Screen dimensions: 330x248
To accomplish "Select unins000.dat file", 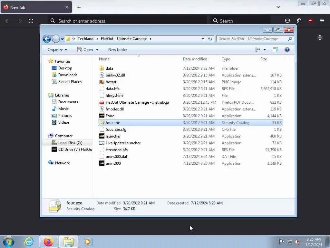I will 116,157.
